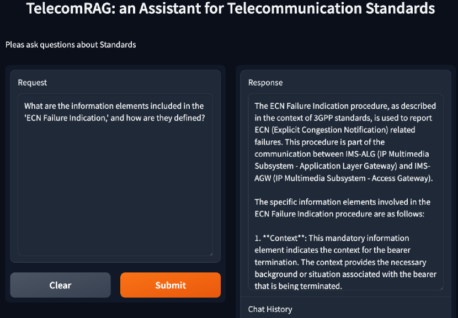This screenshot has height=318, width=458.
Task: Place cursor on 'ECN Failure Indication' in request
Action: [66, 117]
